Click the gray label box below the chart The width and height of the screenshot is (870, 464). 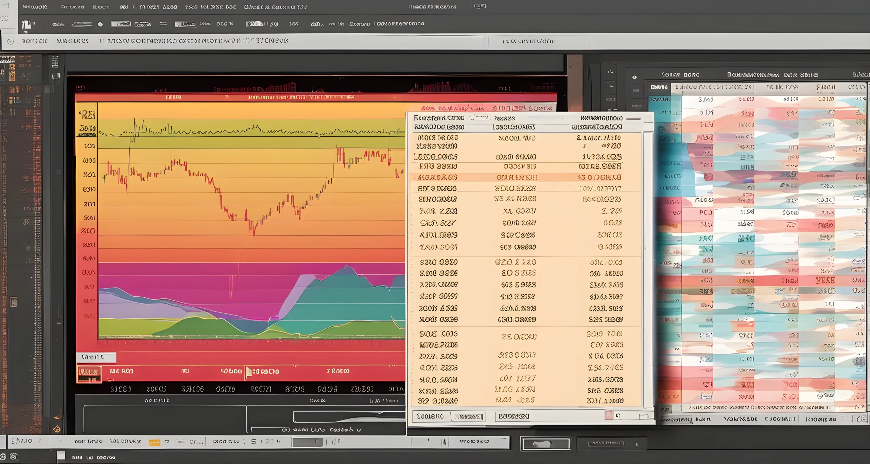point(96,357)
